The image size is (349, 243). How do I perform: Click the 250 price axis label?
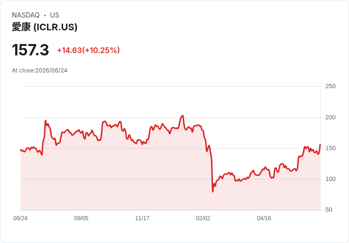(331, 86)
